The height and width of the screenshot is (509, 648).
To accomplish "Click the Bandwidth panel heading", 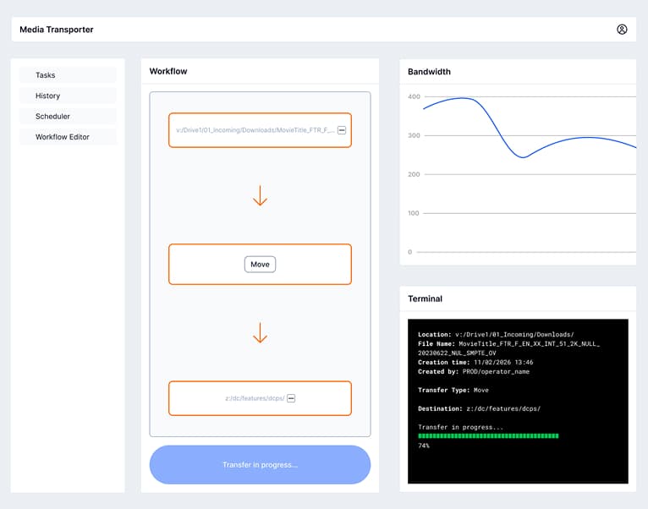I will point(429,72).
